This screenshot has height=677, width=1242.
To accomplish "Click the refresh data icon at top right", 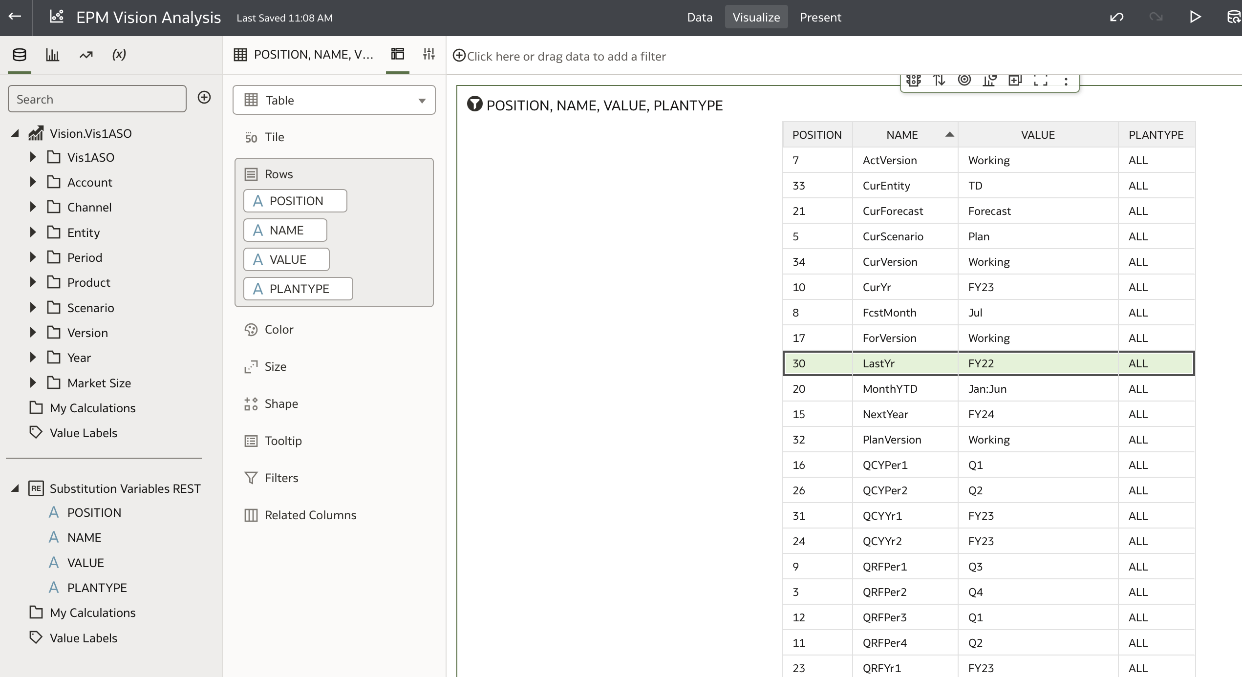I will tap(1234, 17).
